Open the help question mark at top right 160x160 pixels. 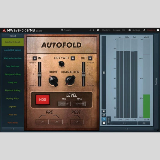point(158,30)
